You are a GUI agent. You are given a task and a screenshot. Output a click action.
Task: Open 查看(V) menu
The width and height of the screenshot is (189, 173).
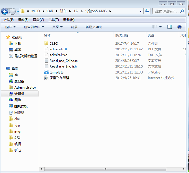[x=38, y=20]
